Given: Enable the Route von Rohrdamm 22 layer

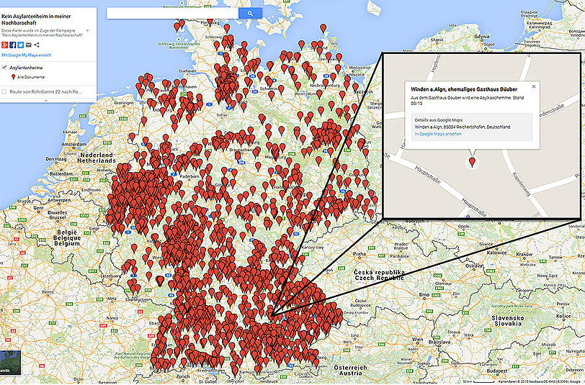Looking at the screenshot, I should click(x=5, y=92).
